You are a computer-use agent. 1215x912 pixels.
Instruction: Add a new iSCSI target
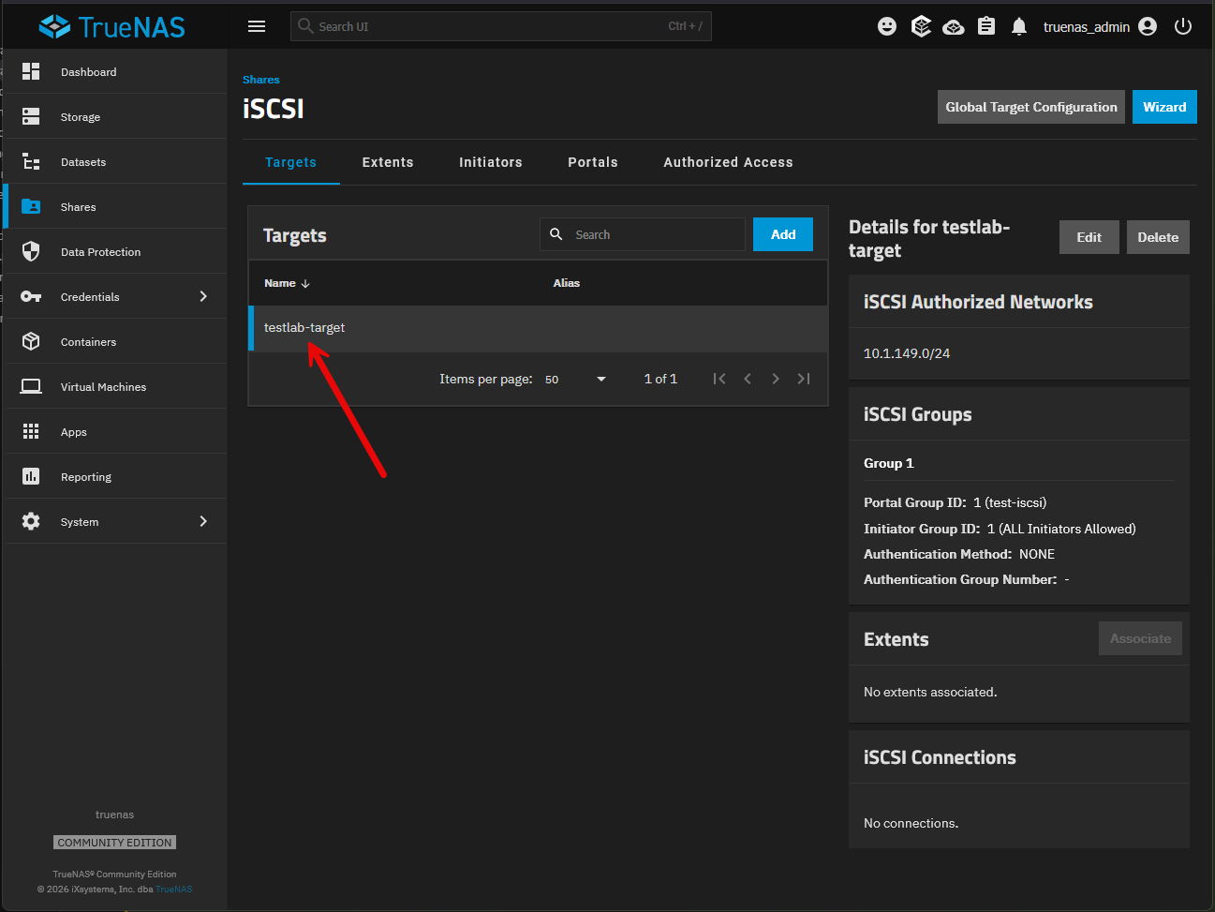(x=783, y=234)
